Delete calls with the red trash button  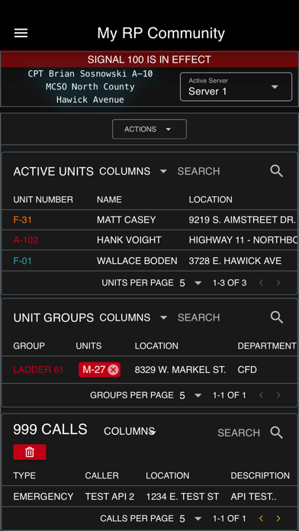[30, 452]
